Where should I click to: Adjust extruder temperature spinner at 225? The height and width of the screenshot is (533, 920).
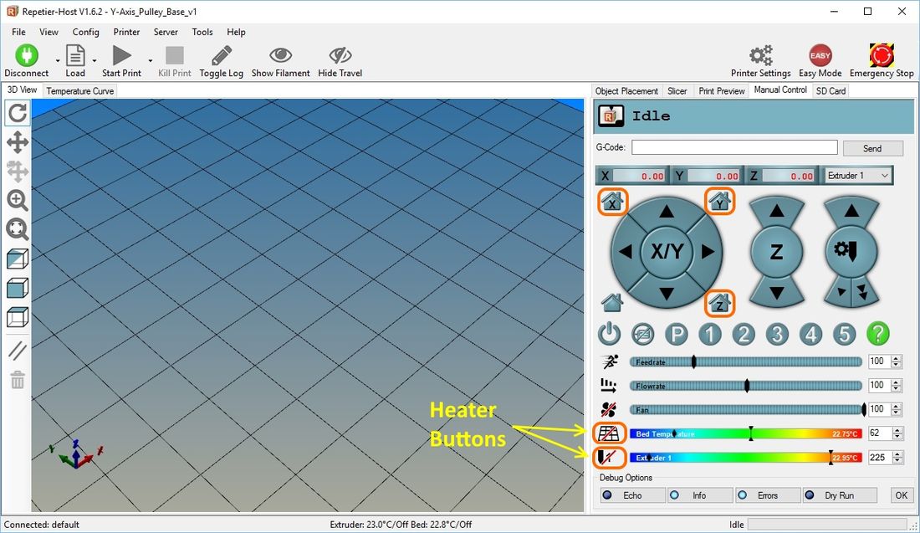[897, 458]
